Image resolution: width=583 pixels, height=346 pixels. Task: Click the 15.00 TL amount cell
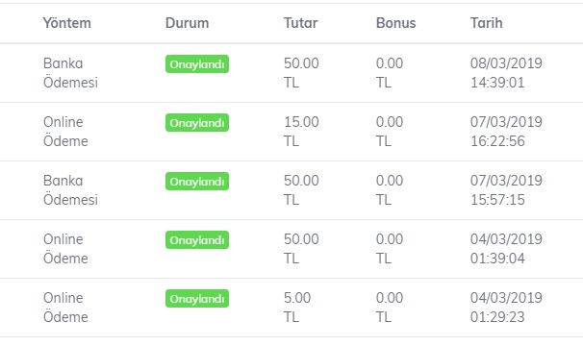click(301, 132)
